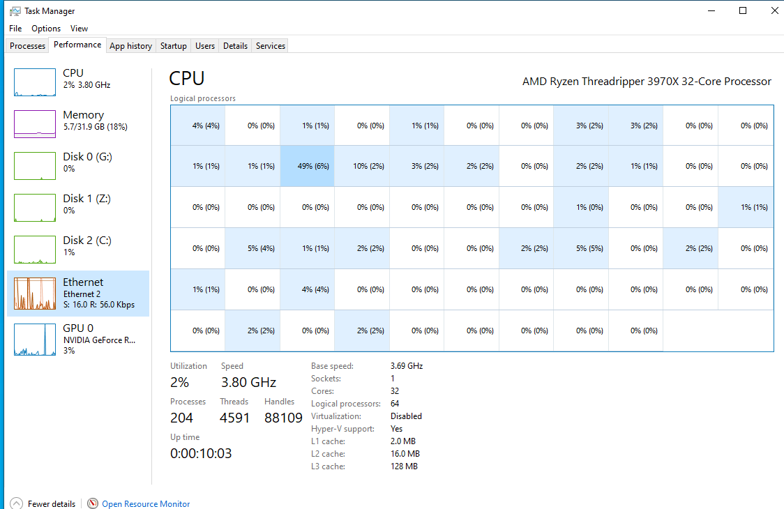The height and width of the screenshot is (509, 784).
Task: Open the File menu
Action: pos(15,29)
